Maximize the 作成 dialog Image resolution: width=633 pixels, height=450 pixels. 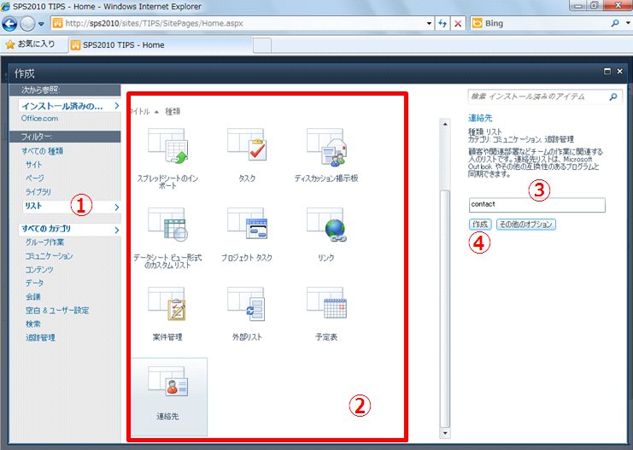pyautogui.click(x=607, y=72)
